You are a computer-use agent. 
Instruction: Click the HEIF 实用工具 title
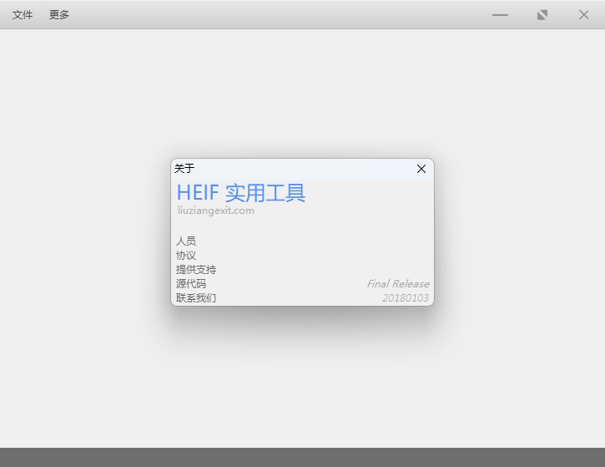(x=241, y=193)
